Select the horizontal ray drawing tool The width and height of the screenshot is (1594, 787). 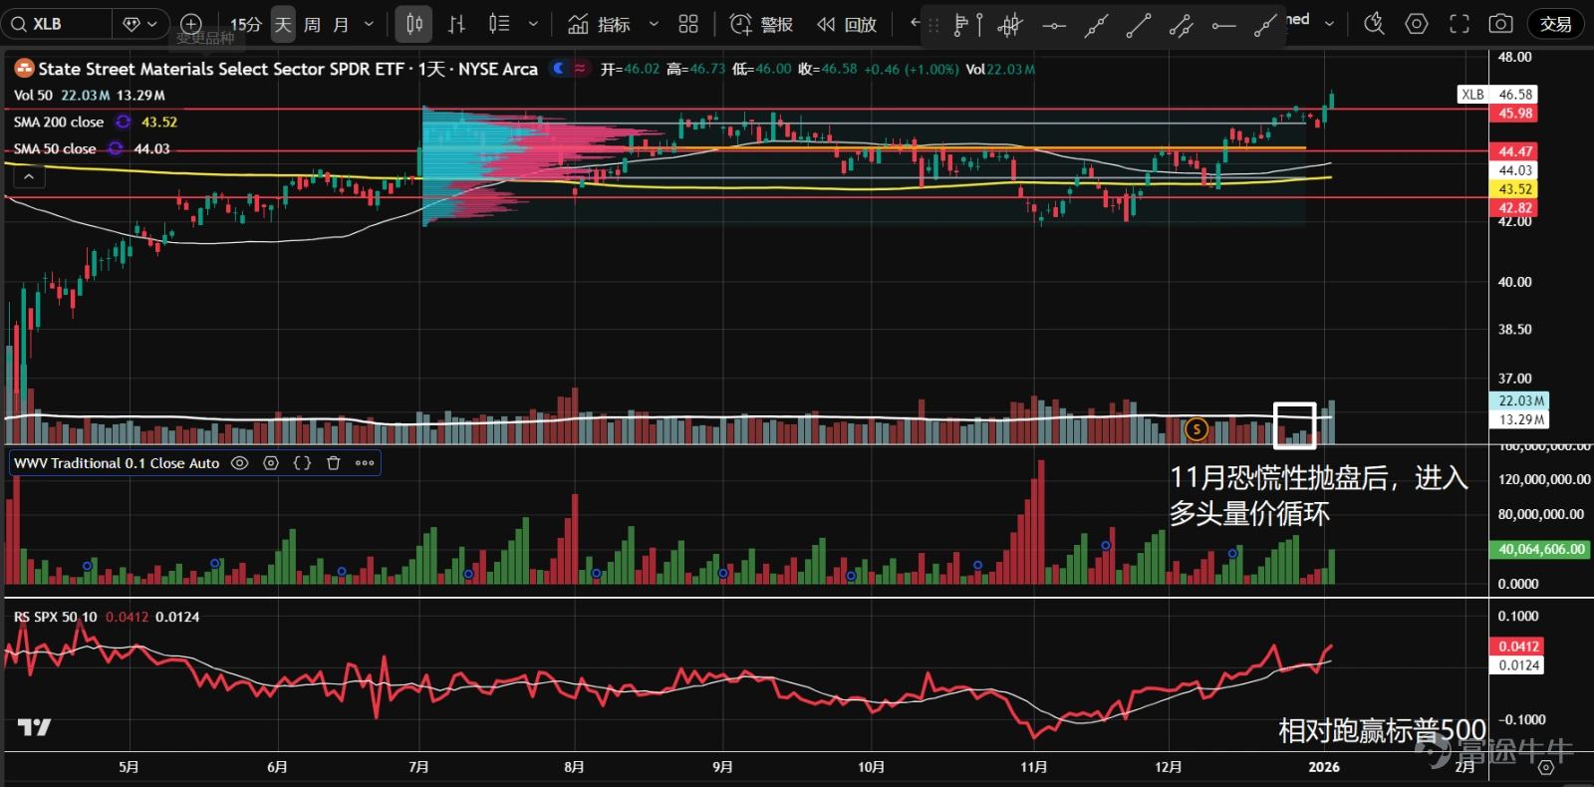tap(1224, 25)
